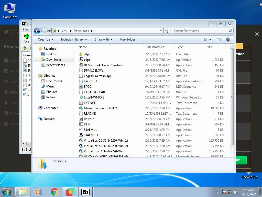Open the Recycle Bin on desktop
The image size is (262, 197).
(x=249, y=175)
